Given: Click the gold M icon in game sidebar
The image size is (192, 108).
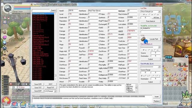Looking at the screenshot, I should point(5,53).
